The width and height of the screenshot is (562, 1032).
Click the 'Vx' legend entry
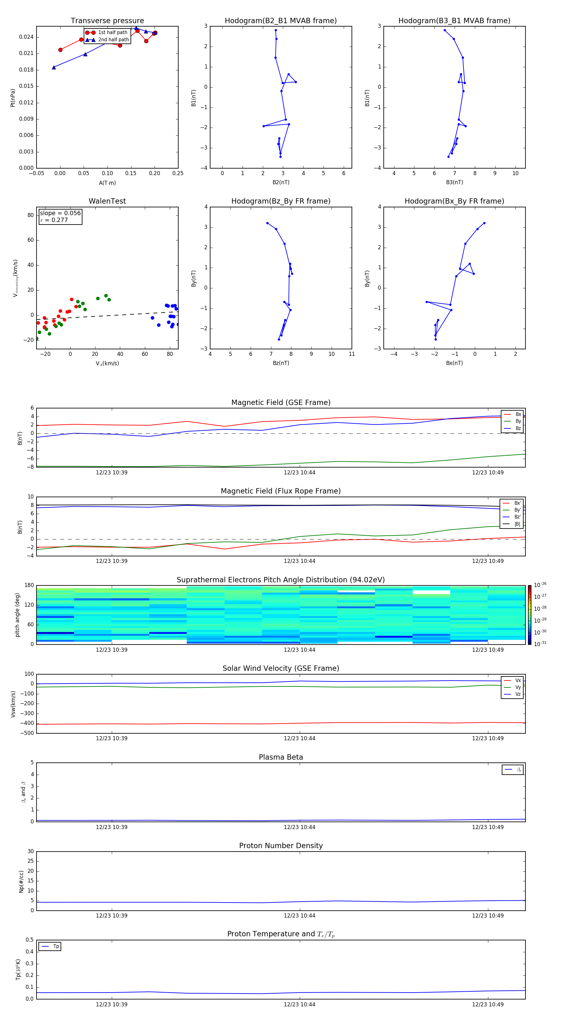[x=512, y=681]
